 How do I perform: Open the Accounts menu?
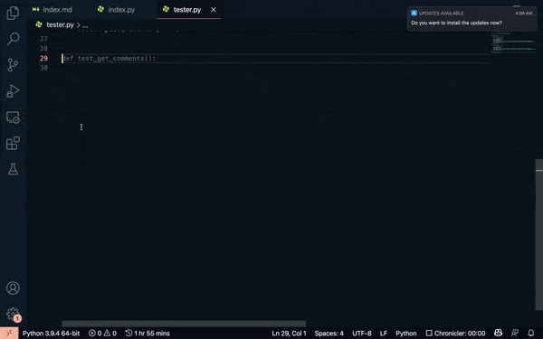(13, 287)
